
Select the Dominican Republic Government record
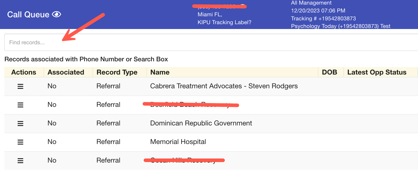tap(201, 123)
